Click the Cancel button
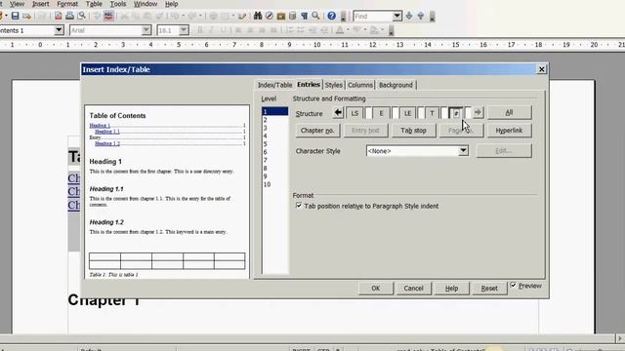The height and width of the screenshot is (351, 625). click(413, 289)
